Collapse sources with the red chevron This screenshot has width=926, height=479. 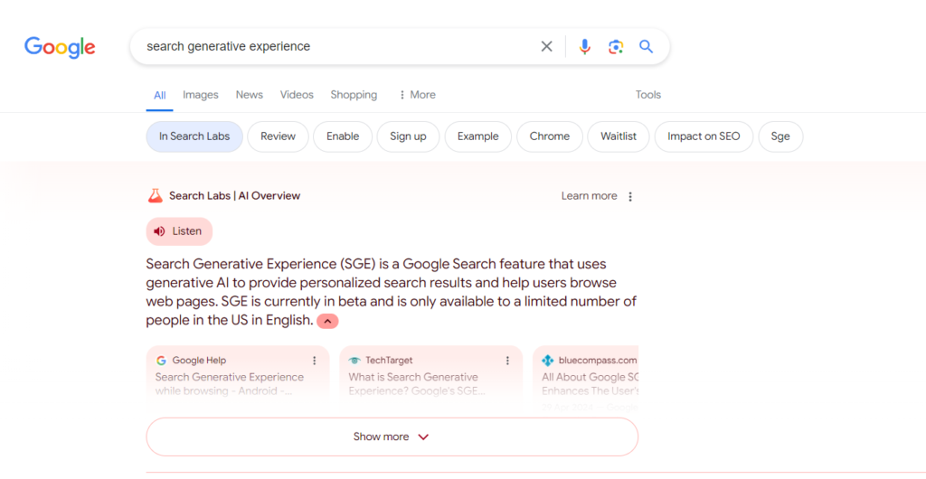(x=327, y=321)
